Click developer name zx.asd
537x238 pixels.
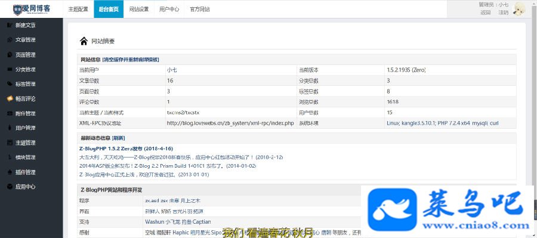(152, 200)
